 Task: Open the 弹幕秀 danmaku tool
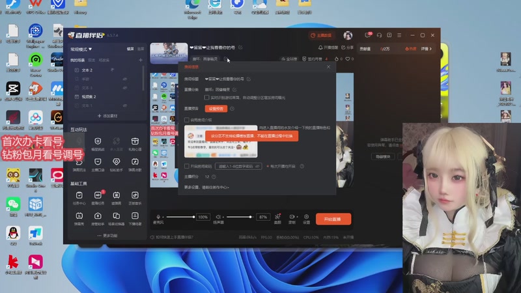click(79, 219)
